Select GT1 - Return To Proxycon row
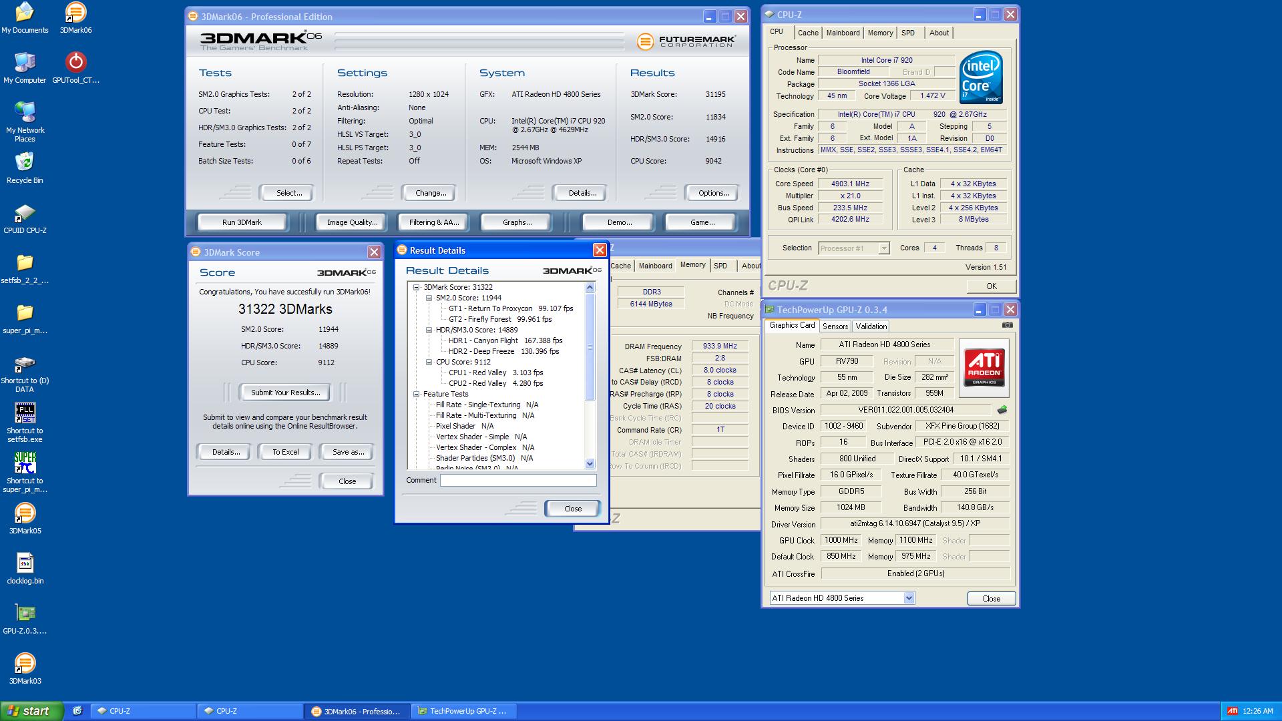Screen dimensions: 1282x721 pos(511,308)
